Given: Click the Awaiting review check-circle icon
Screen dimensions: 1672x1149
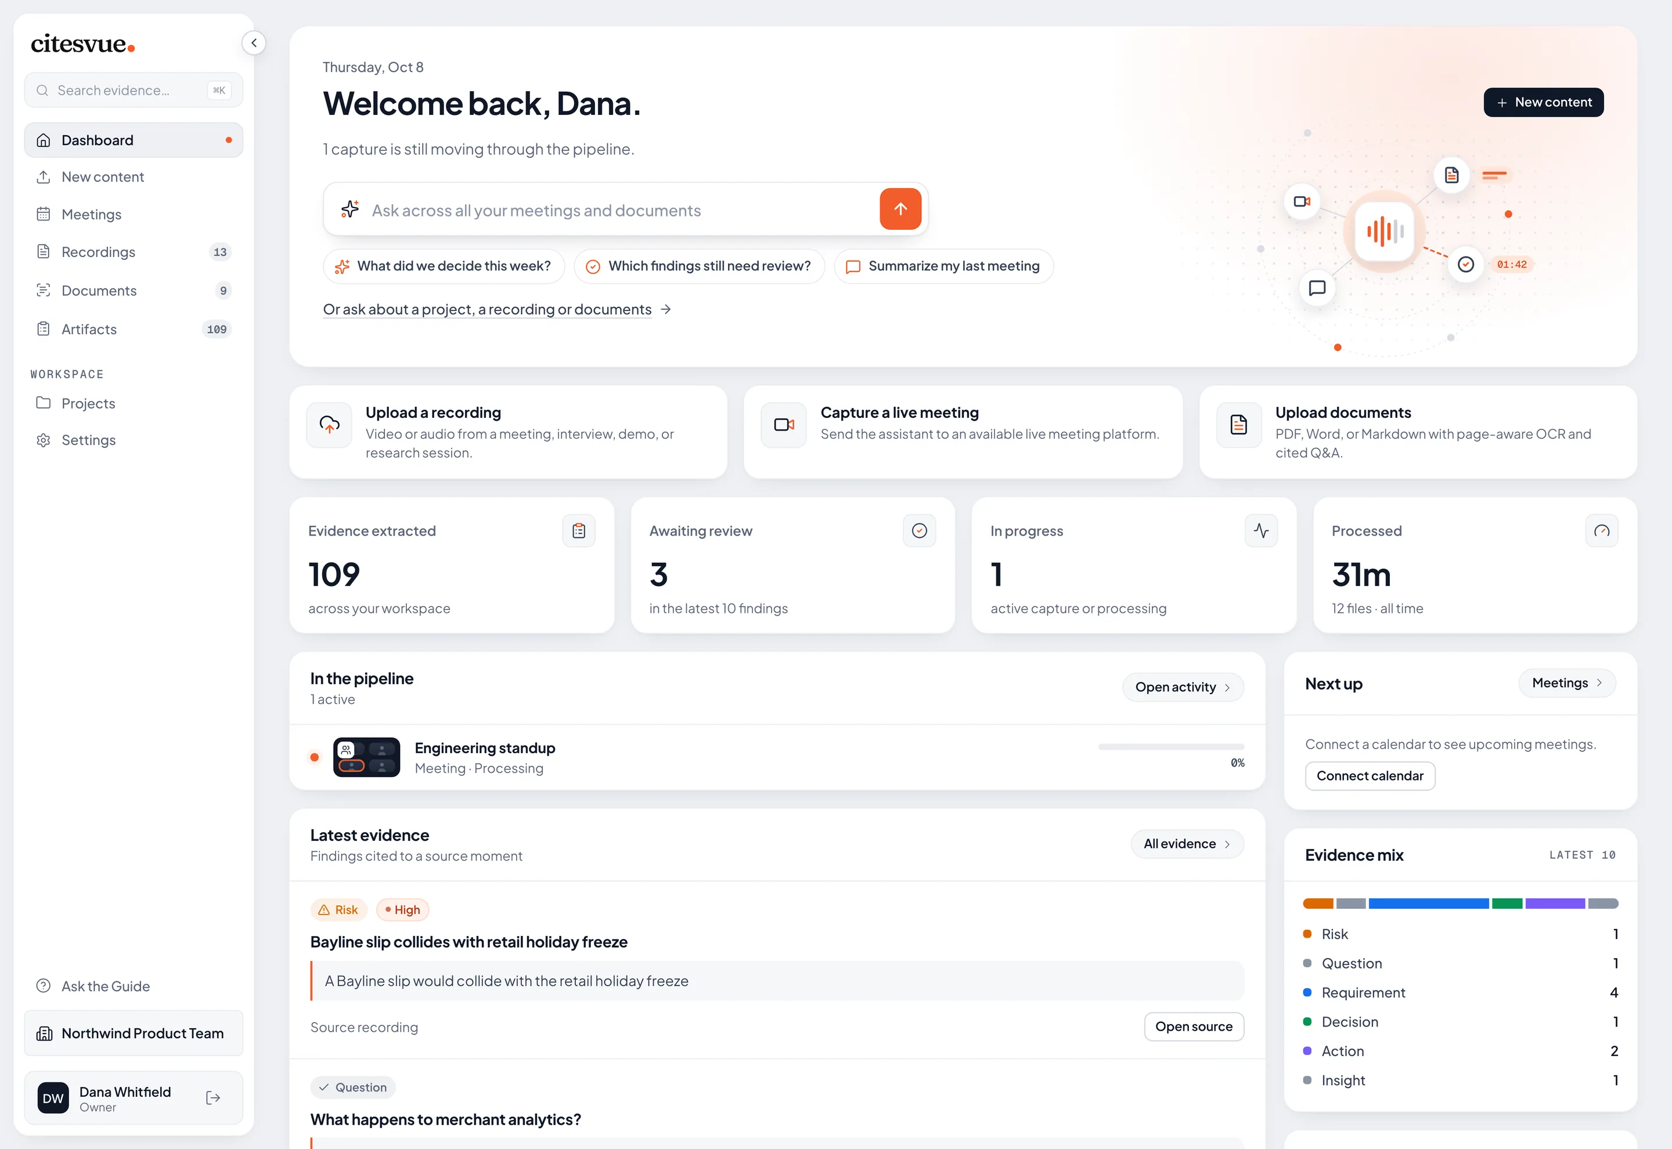Looking at the screenshot, I should (919, 530).
